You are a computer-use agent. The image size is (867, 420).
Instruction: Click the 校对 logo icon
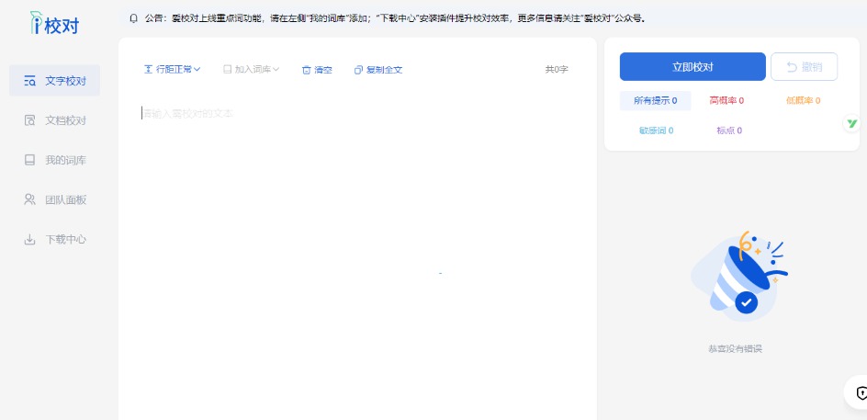[37, 23]
